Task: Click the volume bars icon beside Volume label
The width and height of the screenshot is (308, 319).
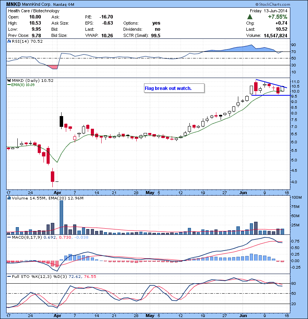Action: [9, 198]
